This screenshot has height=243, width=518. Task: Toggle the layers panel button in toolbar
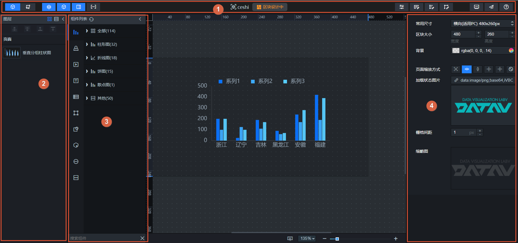point(49,7)
